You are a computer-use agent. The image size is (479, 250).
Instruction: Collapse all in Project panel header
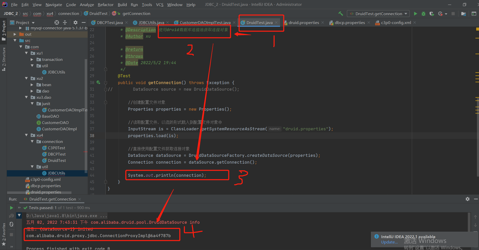point(65,22)
